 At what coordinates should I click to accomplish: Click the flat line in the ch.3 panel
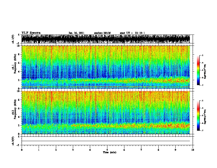click(106, 141)
